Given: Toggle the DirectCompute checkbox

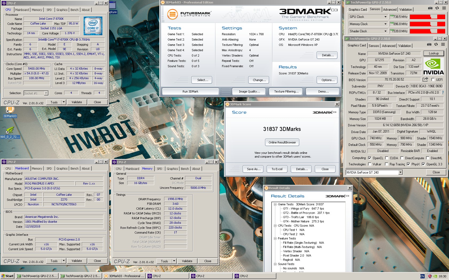Looking at the screenshot, I should [x=402, y=158].
